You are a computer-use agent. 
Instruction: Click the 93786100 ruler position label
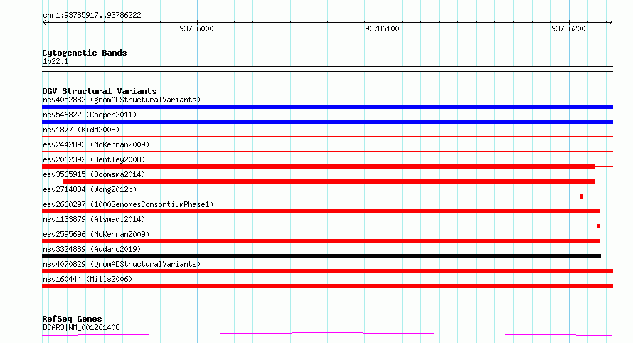(x=382, y=28)
